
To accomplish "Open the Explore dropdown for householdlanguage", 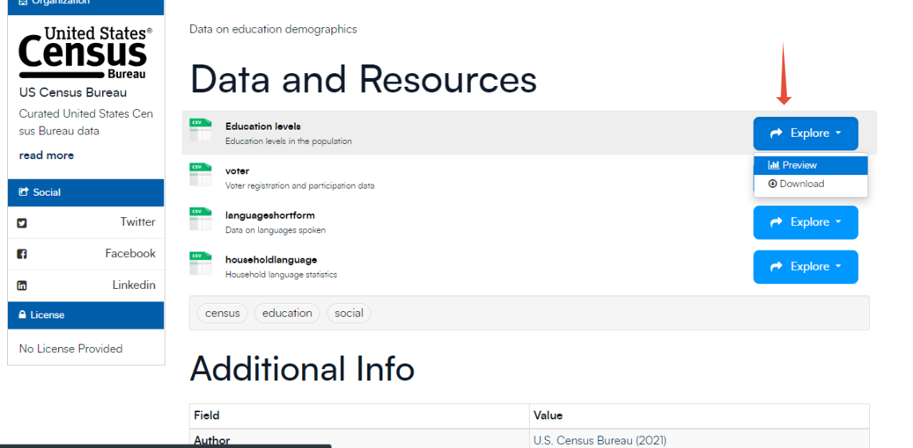I will click(x=805, y=267).
